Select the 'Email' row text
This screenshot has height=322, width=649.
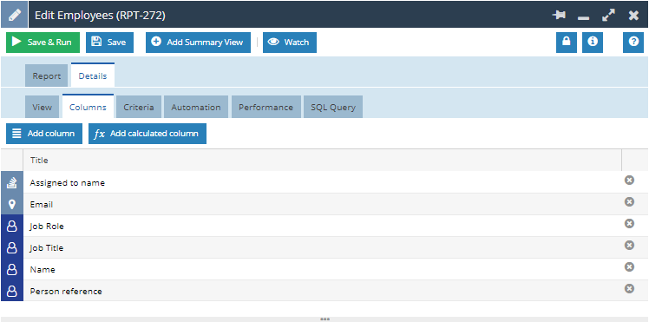click(42, 205)
